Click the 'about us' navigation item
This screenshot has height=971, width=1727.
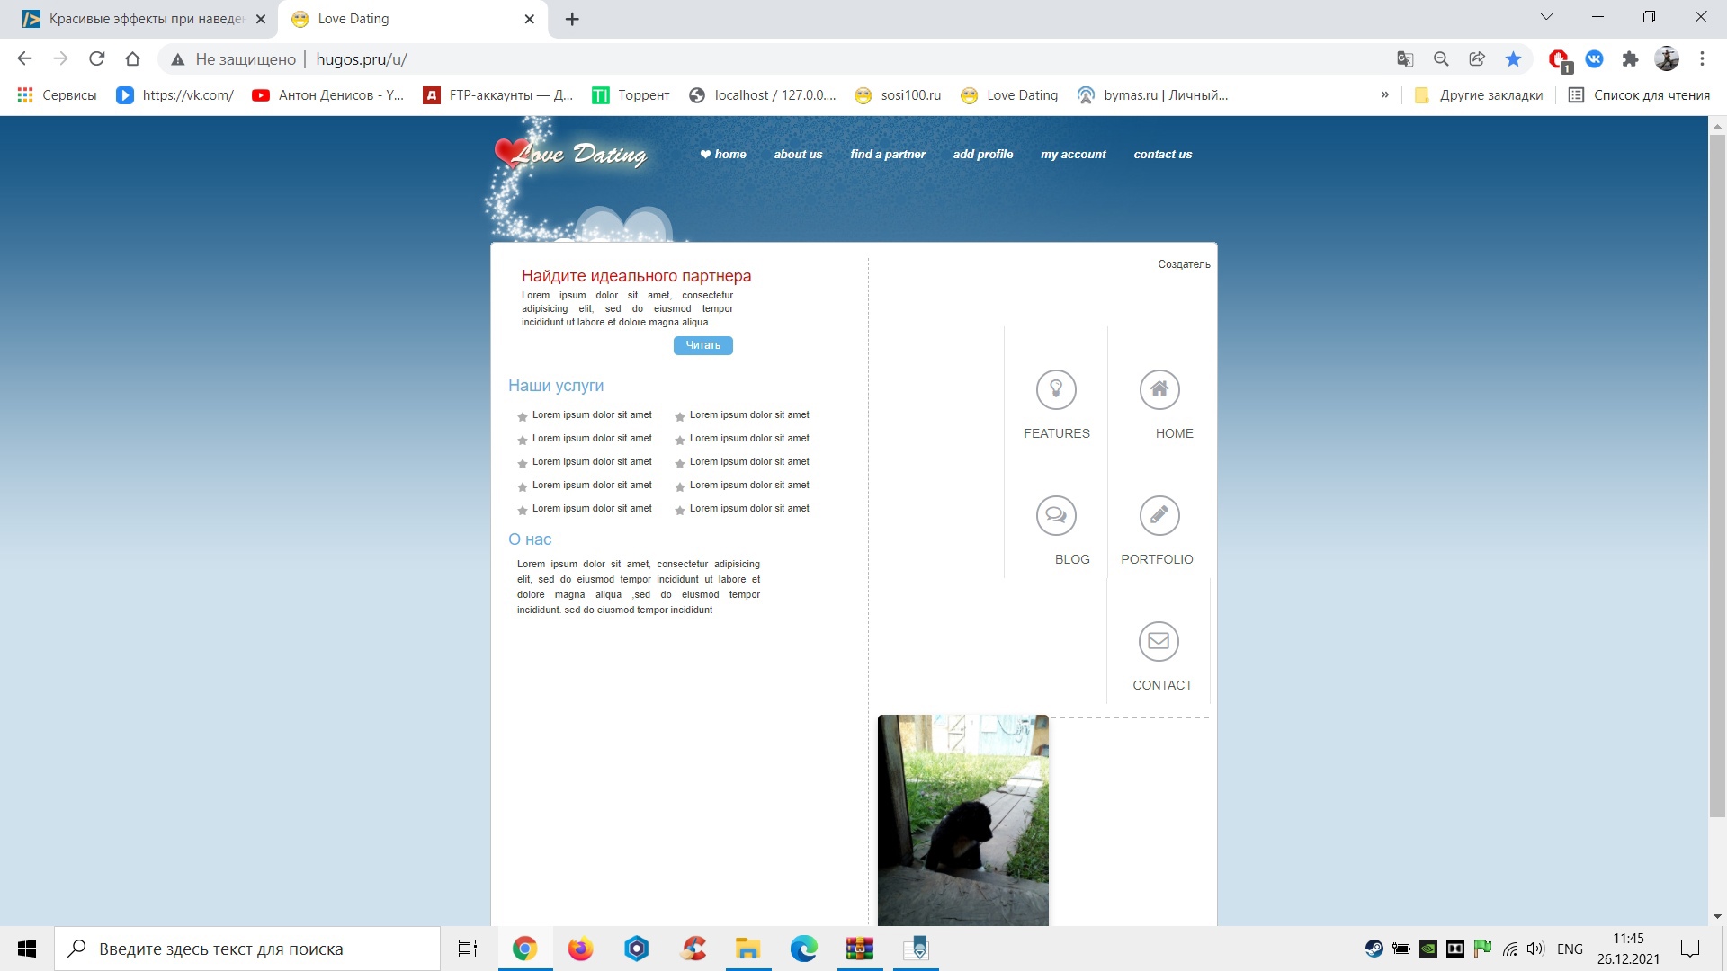(798, 155)
